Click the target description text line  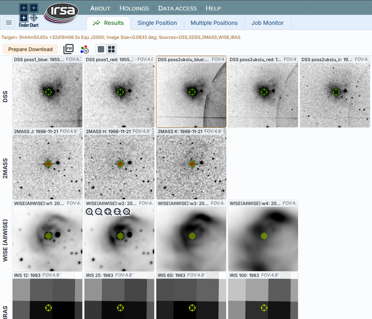[121, 37]
